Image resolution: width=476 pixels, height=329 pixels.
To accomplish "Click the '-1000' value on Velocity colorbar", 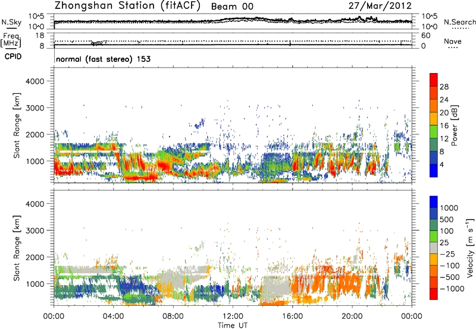I will coord(452,289).
